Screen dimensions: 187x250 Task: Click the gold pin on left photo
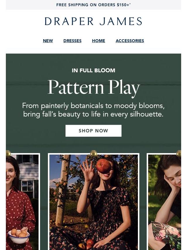pos(8,153)
